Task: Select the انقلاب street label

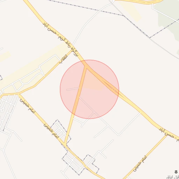Action: pyautogui.click(x=63, y=59)
